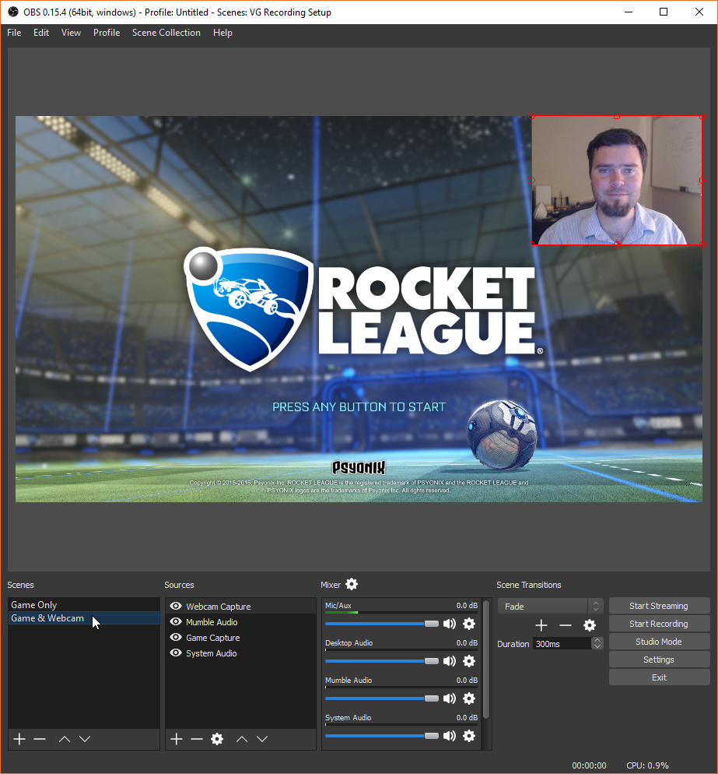Open Desktop Audio settings gear
718x774 pixels.
click(x=469, y=661)
